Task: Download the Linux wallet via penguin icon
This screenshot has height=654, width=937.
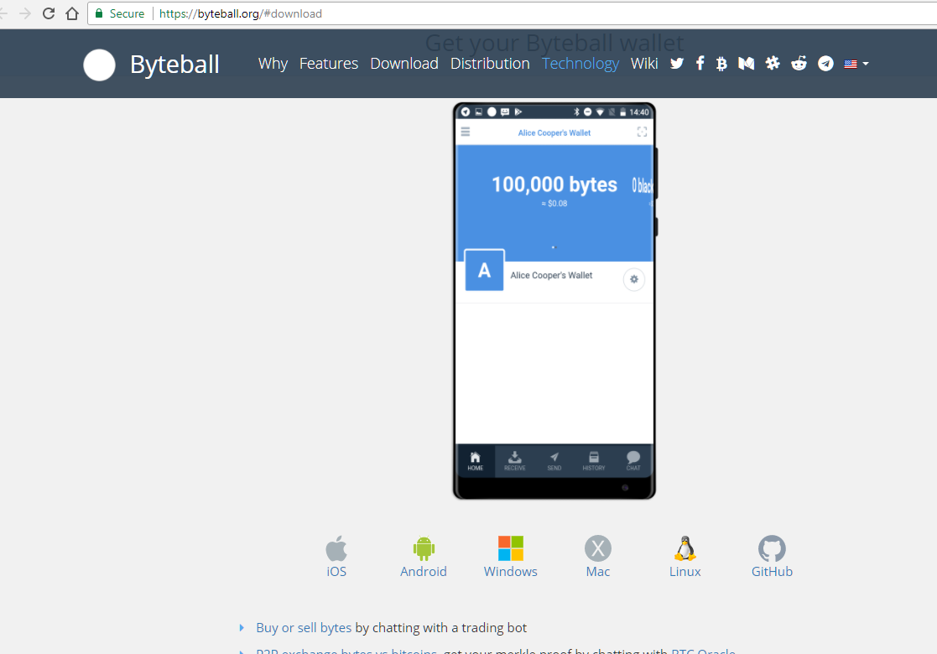Action: point(685,548)
